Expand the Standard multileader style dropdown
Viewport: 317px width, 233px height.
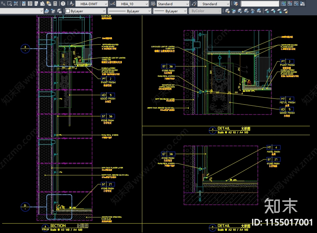pos(214,4)
